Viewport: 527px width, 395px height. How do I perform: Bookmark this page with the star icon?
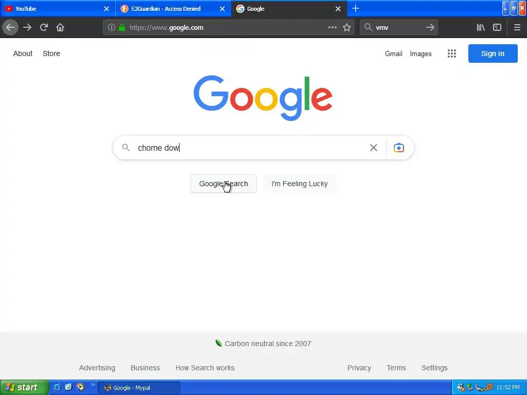[347, 27]
